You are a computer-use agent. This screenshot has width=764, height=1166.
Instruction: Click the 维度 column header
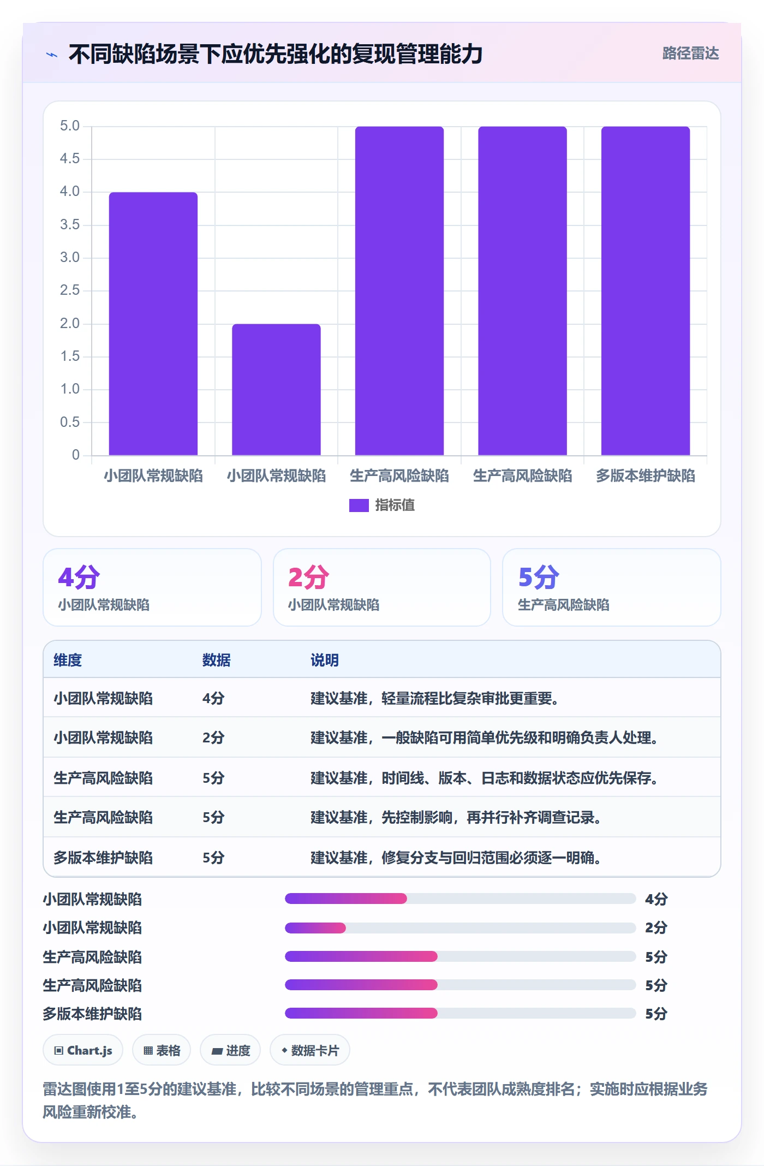click(68, 660)
